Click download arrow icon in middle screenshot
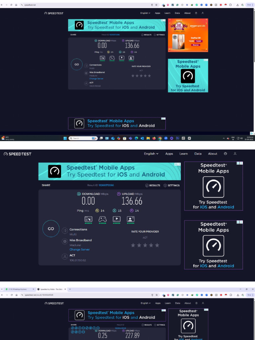This screenshot has height=340, width=255. (79, 194)
